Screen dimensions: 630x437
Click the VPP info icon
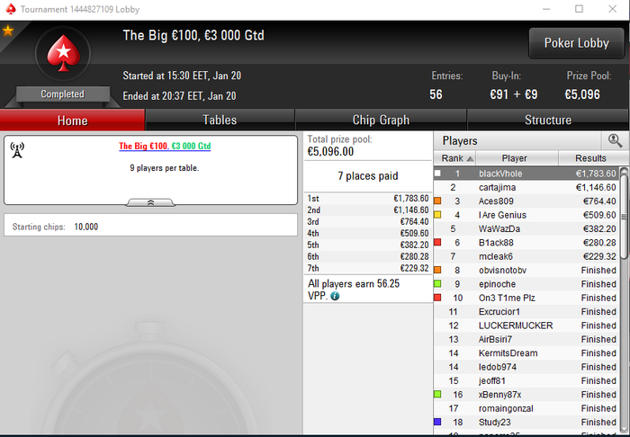pyautogui.click(x=335, y=296)
